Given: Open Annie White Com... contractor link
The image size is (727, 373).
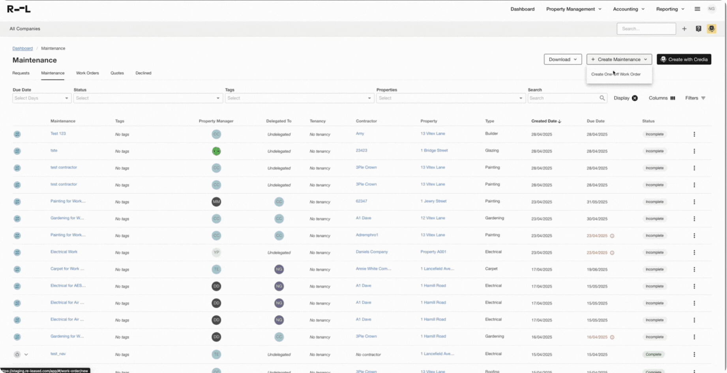Looking at the screenshot, I should tap(373, 269).
